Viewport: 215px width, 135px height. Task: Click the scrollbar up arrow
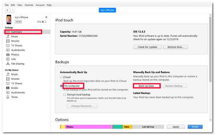click(210, 15)
